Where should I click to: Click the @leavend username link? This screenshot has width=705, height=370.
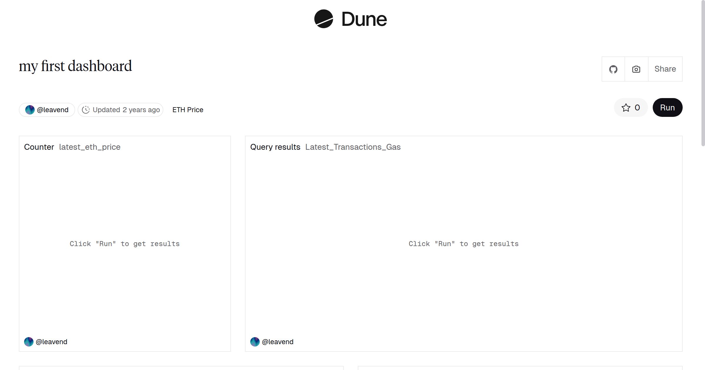(52, 110)
